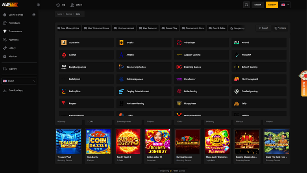
Task: Open the English language dropdown in sidebar
Action: 19,81
